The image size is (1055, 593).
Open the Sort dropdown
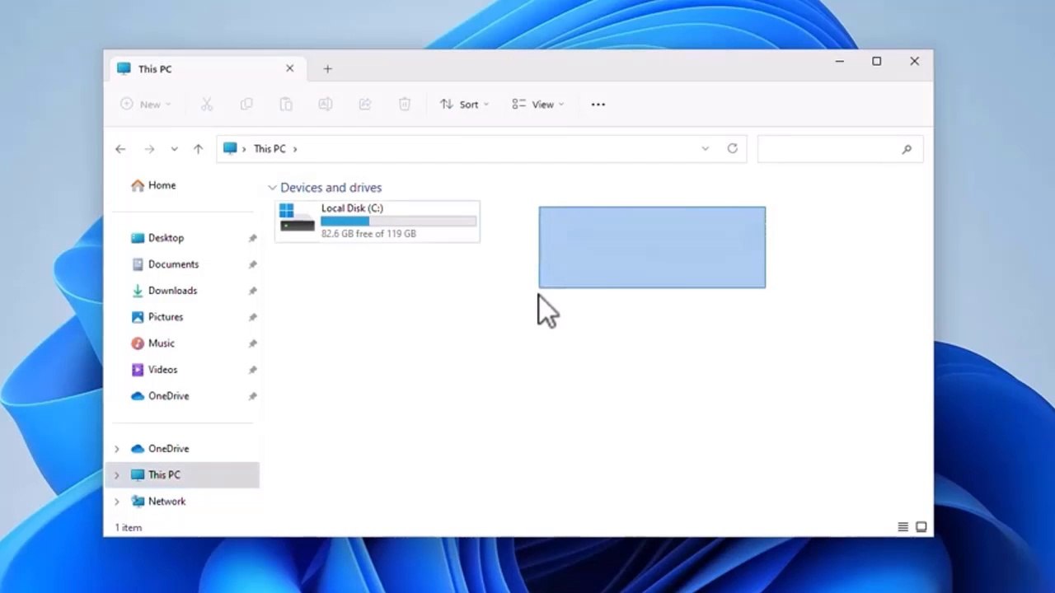[464, 104]
